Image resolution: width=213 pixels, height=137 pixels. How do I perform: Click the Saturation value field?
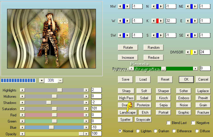point(96,109)
